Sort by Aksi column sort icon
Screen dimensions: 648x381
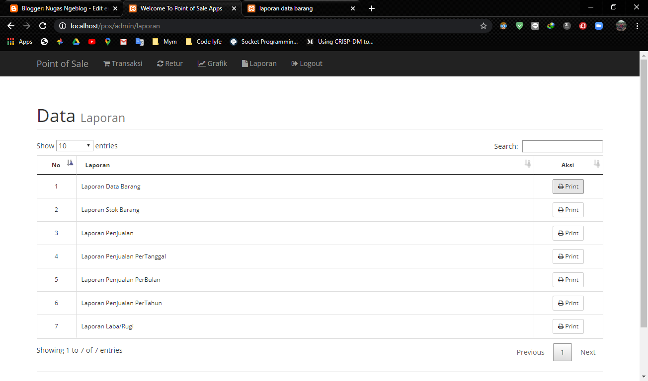point(597,164)
